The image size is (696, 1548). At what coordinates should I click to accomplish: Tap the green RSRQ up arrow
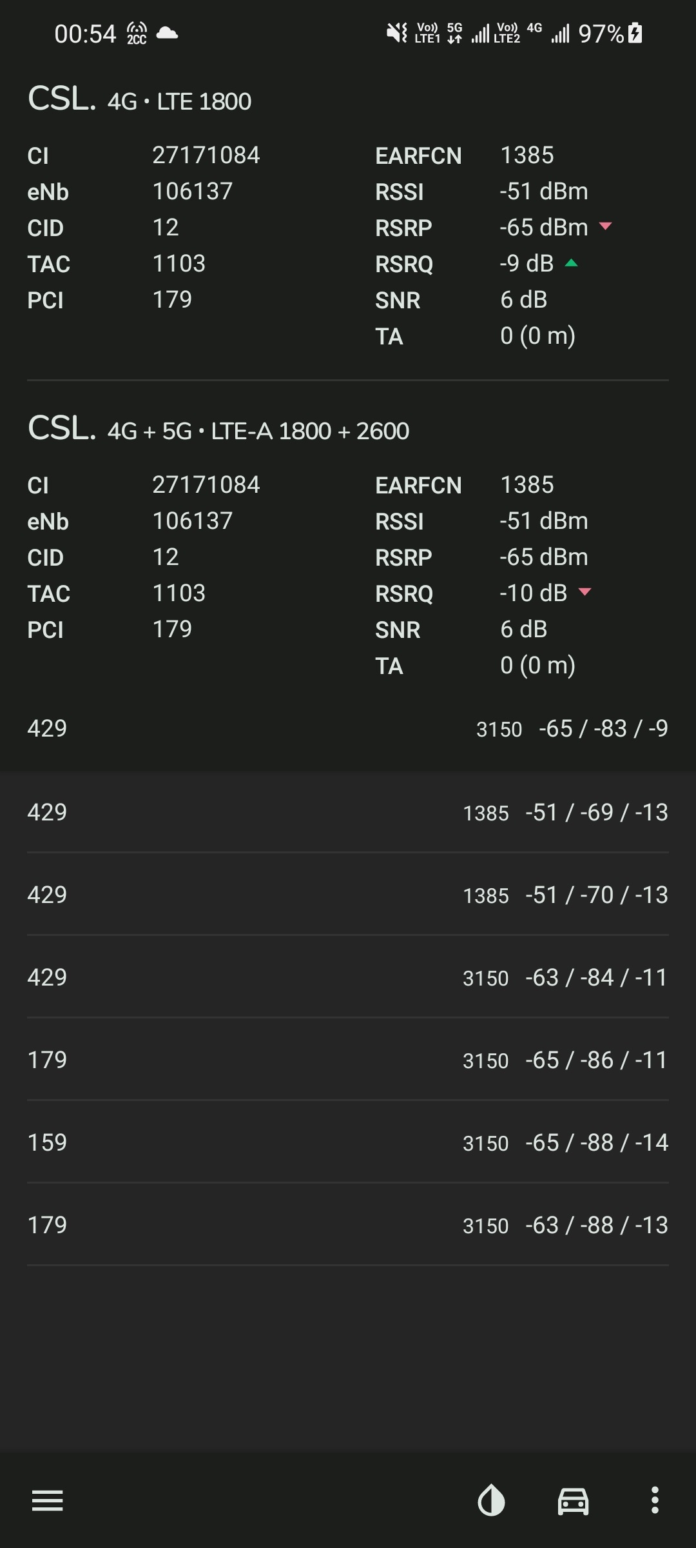tap(571, 263)
